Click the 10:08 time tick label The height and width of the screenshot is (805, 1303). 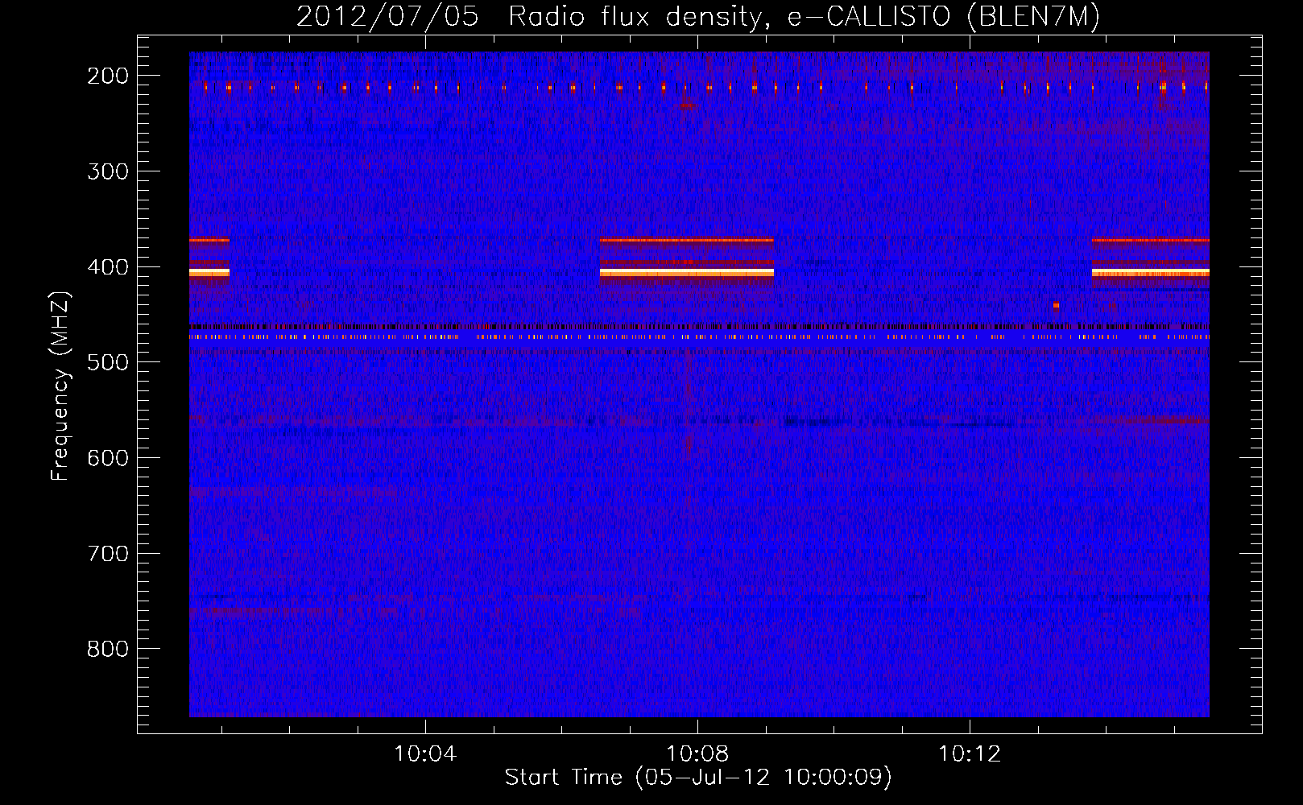[x=697, y=754]
